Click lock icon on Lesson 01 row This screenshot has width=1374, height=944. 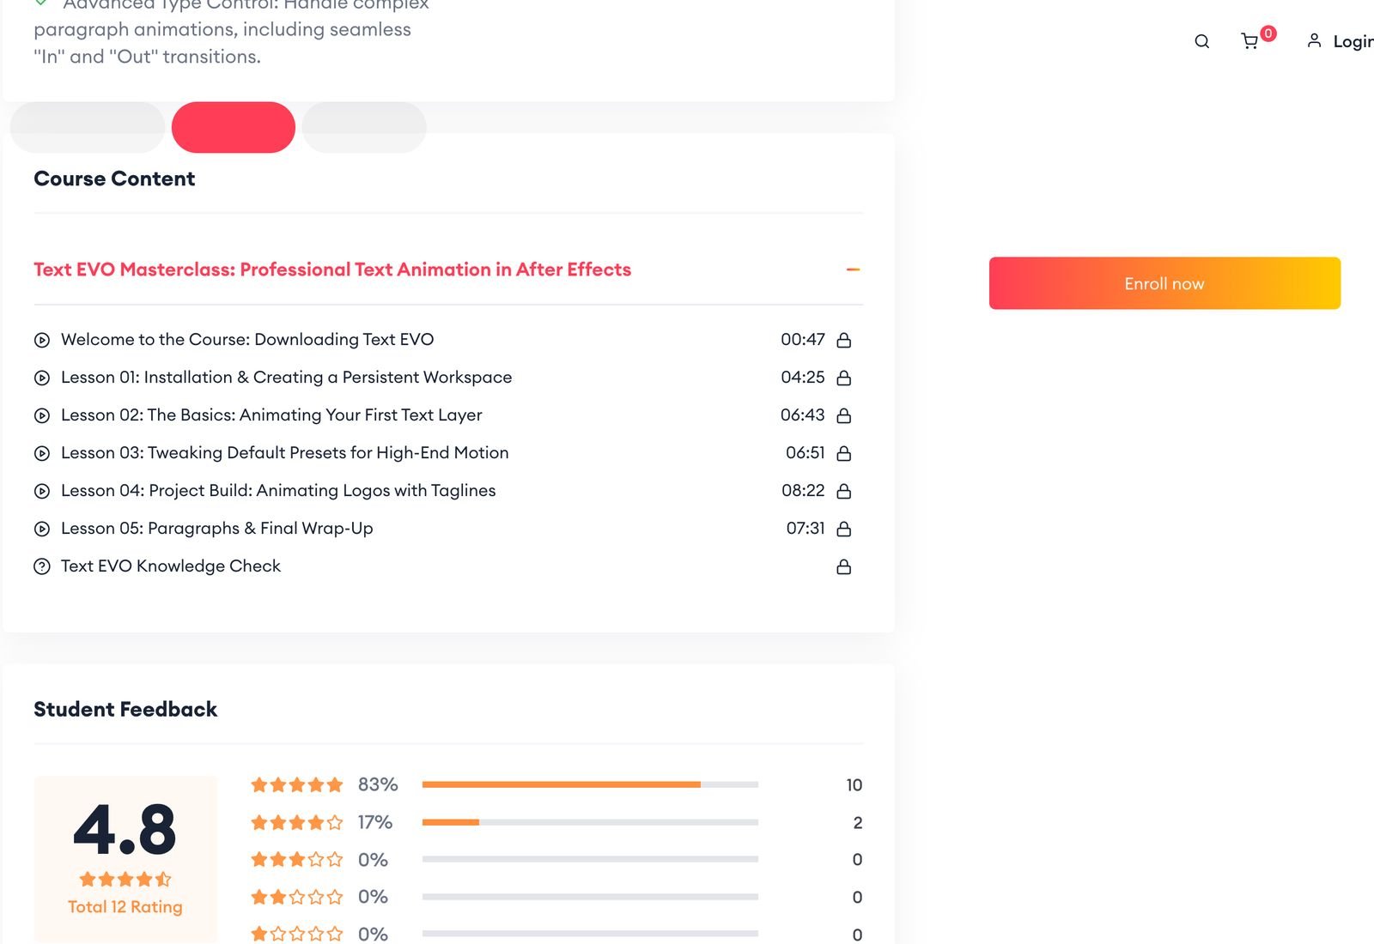pyautogui.click(x=844, y=378)
